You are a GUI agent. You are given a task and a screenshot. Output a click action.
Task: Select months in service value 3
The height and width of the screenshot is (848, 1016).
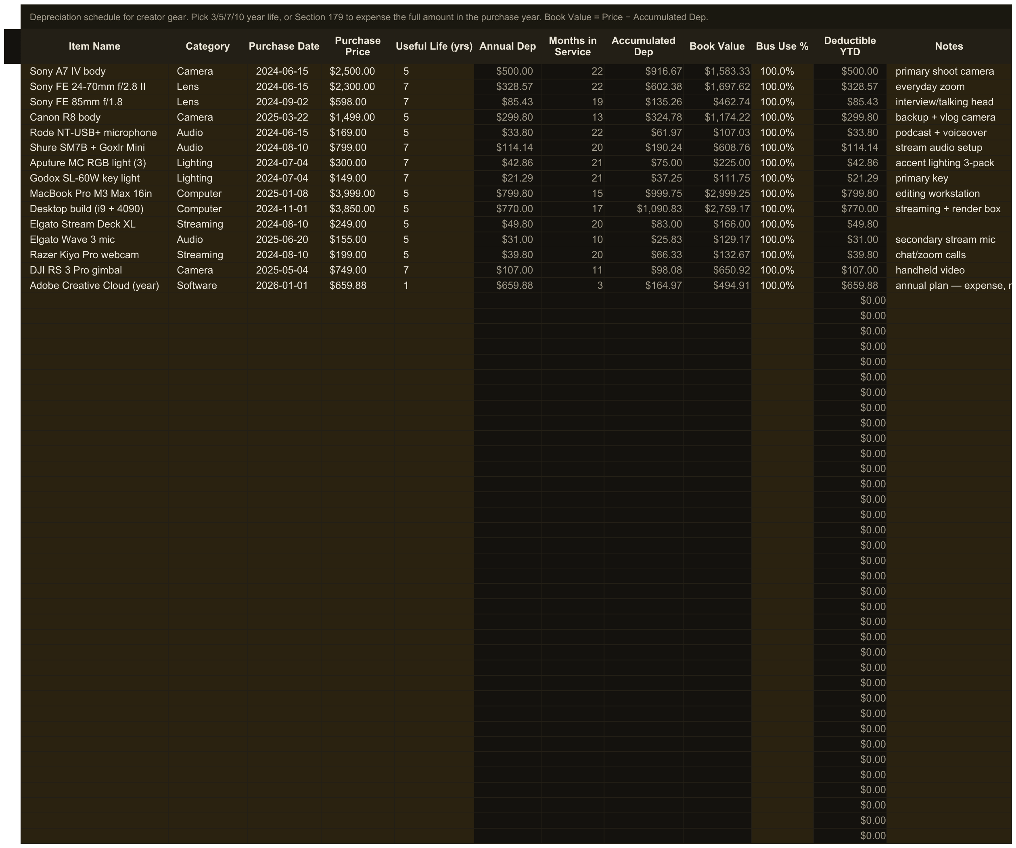(x=573, y=285)
